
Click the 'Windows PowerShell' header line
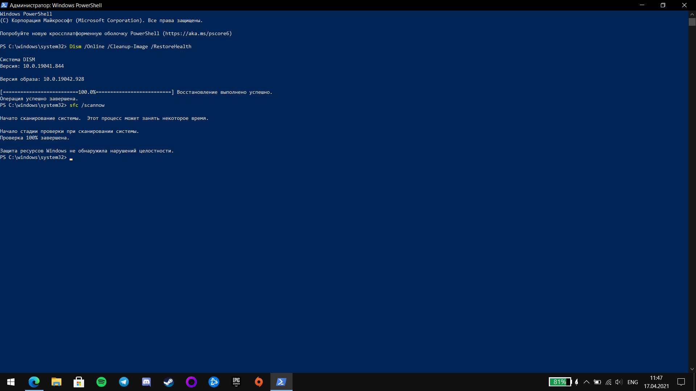(26, 14)
